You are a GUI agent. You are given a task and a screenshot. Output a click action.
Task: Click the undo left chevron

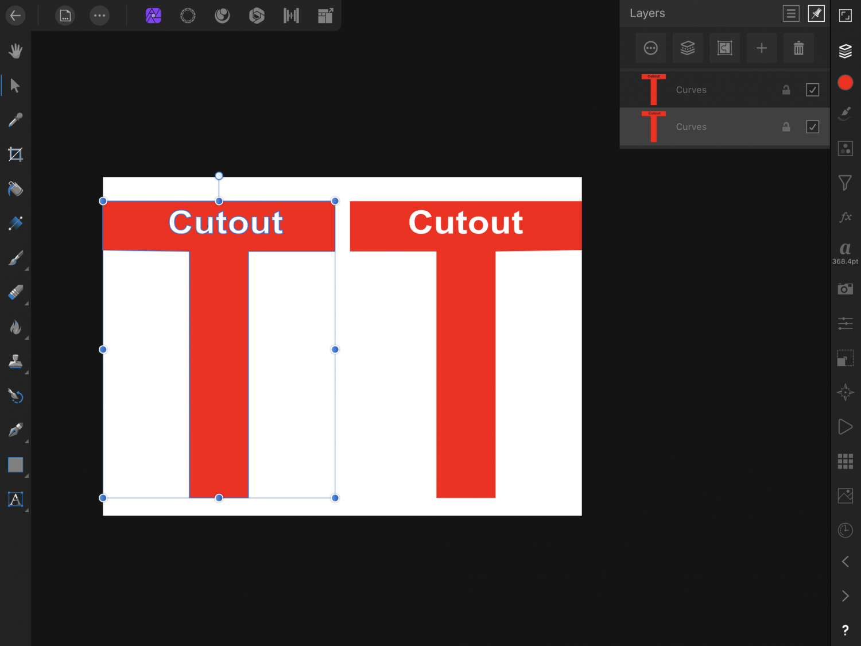846,562
